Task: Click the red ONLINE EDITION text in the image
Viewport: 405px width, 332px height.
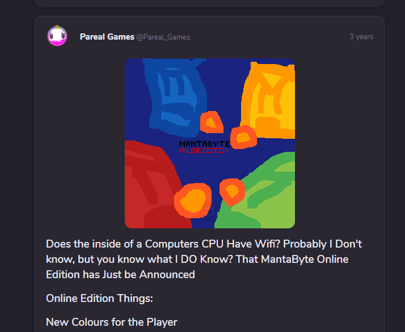Action: click(x=204, y=150)
